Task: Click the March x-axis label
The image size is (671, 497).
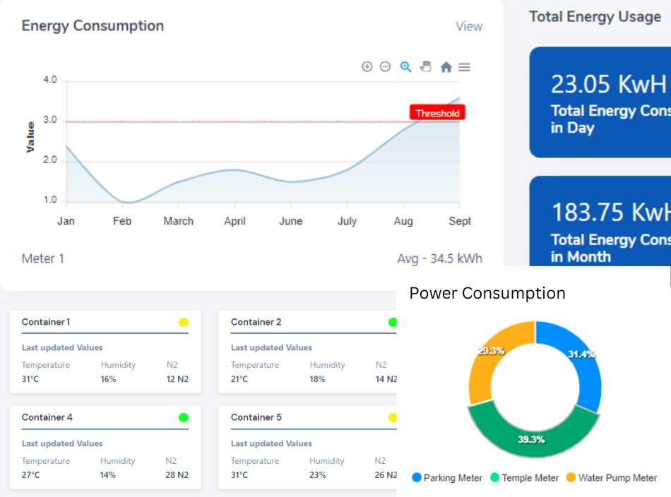Action: point(179,221)
